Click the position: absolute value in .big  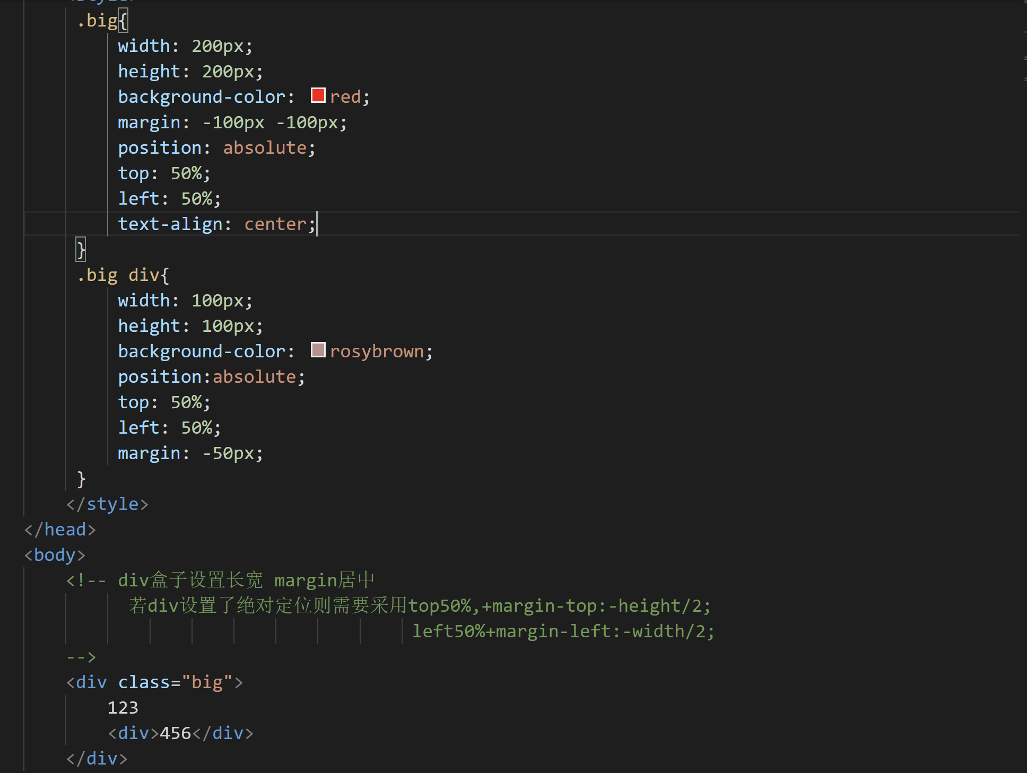(264, 148)
